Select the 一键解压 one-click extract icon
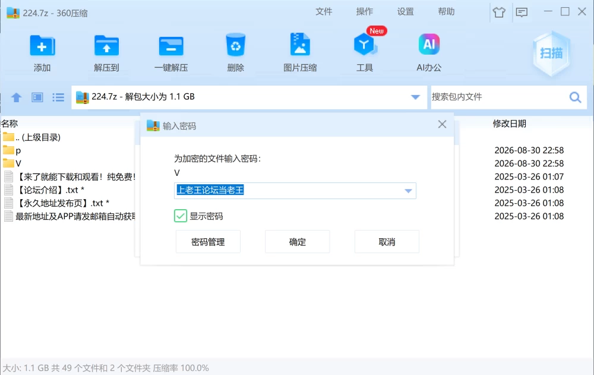594x375 pixels. [171, 46]
